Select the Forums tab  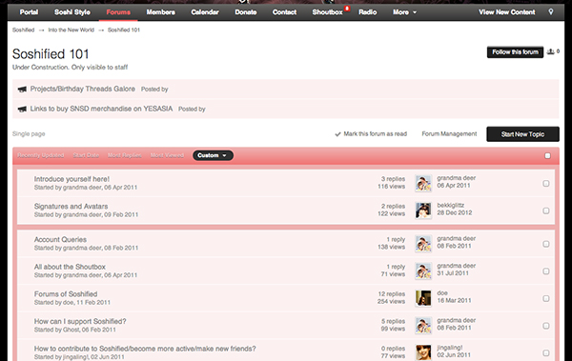118,12
